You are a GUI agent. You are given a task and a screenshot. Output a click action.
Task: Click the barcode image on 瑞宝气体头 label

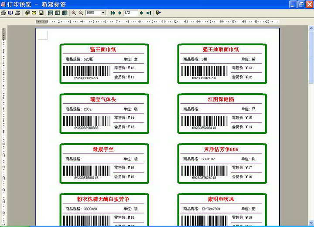click(x=87, y=121)
